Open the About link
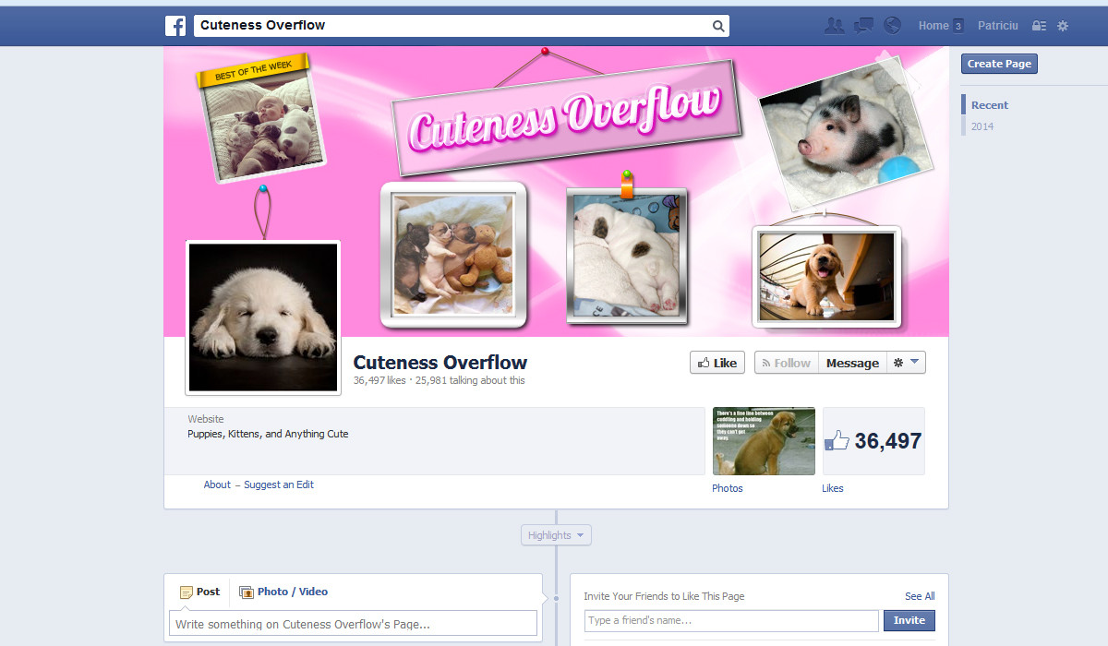 [217, 484]
